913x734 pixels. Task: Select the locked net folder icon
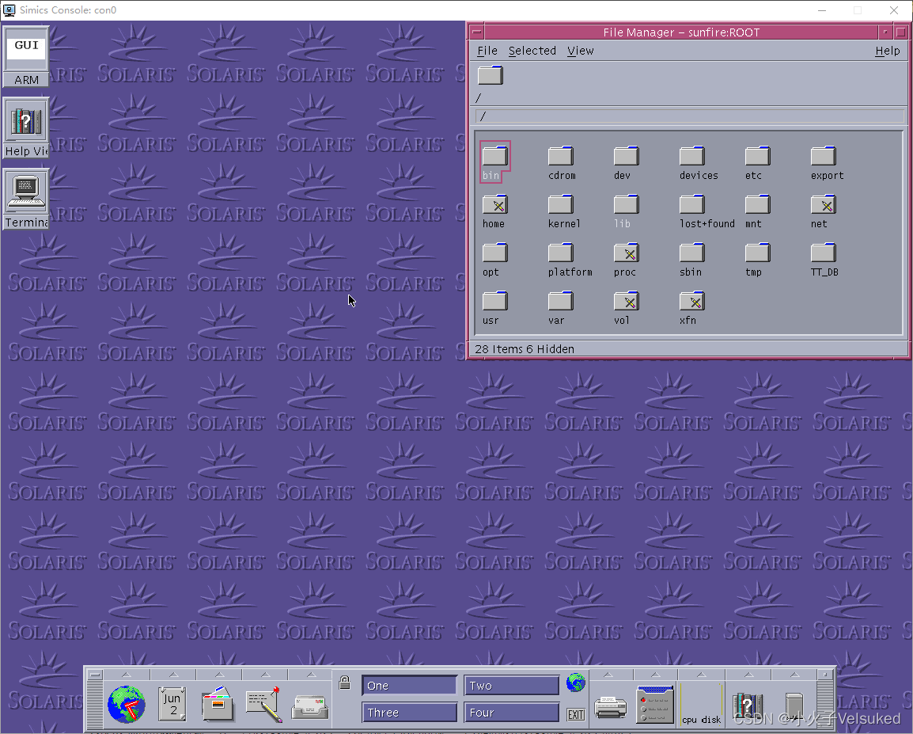coord(824,204)
